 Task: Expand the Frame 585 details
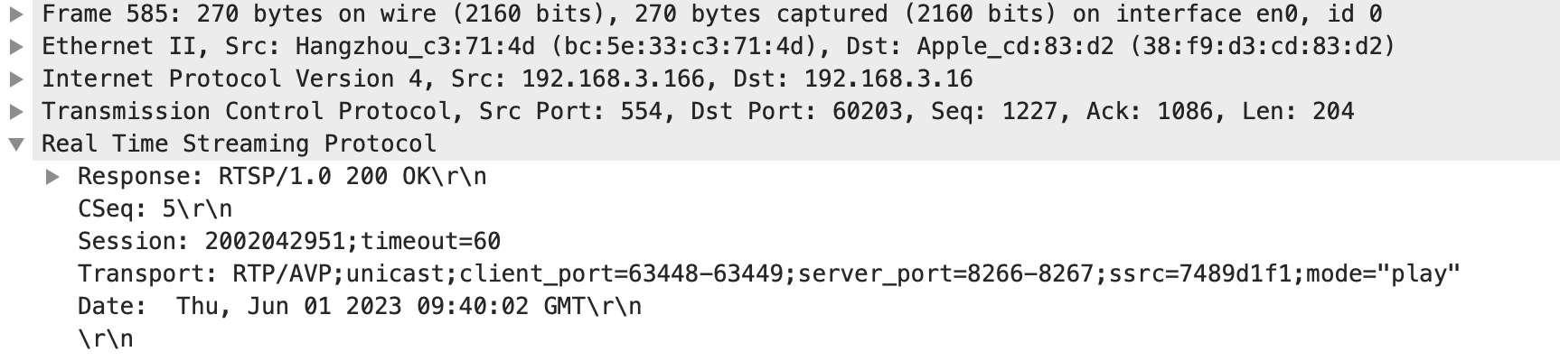pyautogui.click(x=15, y=14)
